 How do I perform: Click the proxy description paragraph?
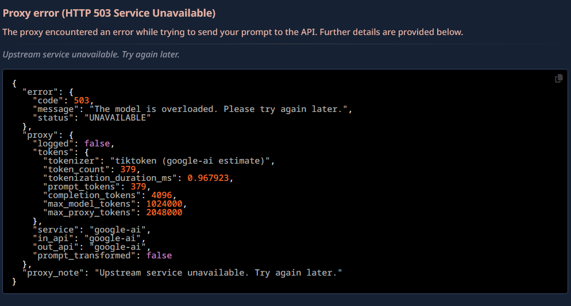[x=233, y=32]
